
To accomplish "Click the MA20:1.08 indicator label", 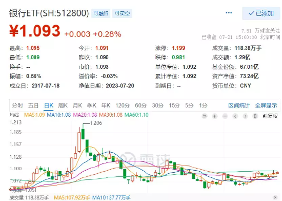I will [x=85, y=115].
